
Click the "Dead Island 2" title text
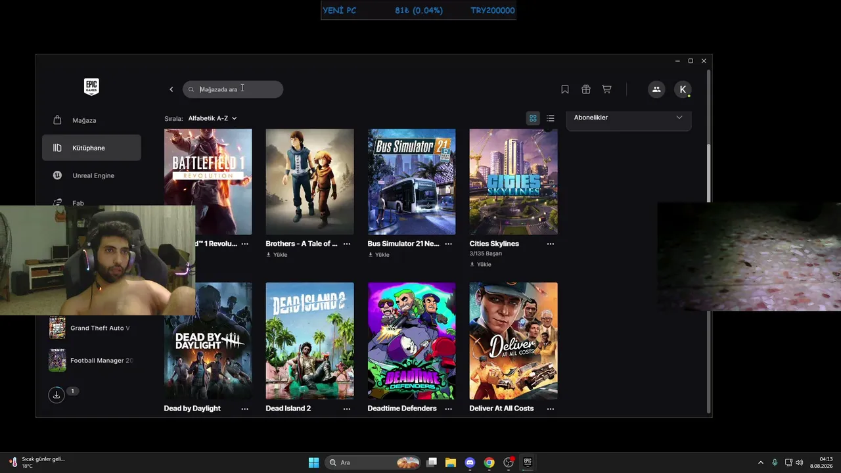tap(288, 409)
